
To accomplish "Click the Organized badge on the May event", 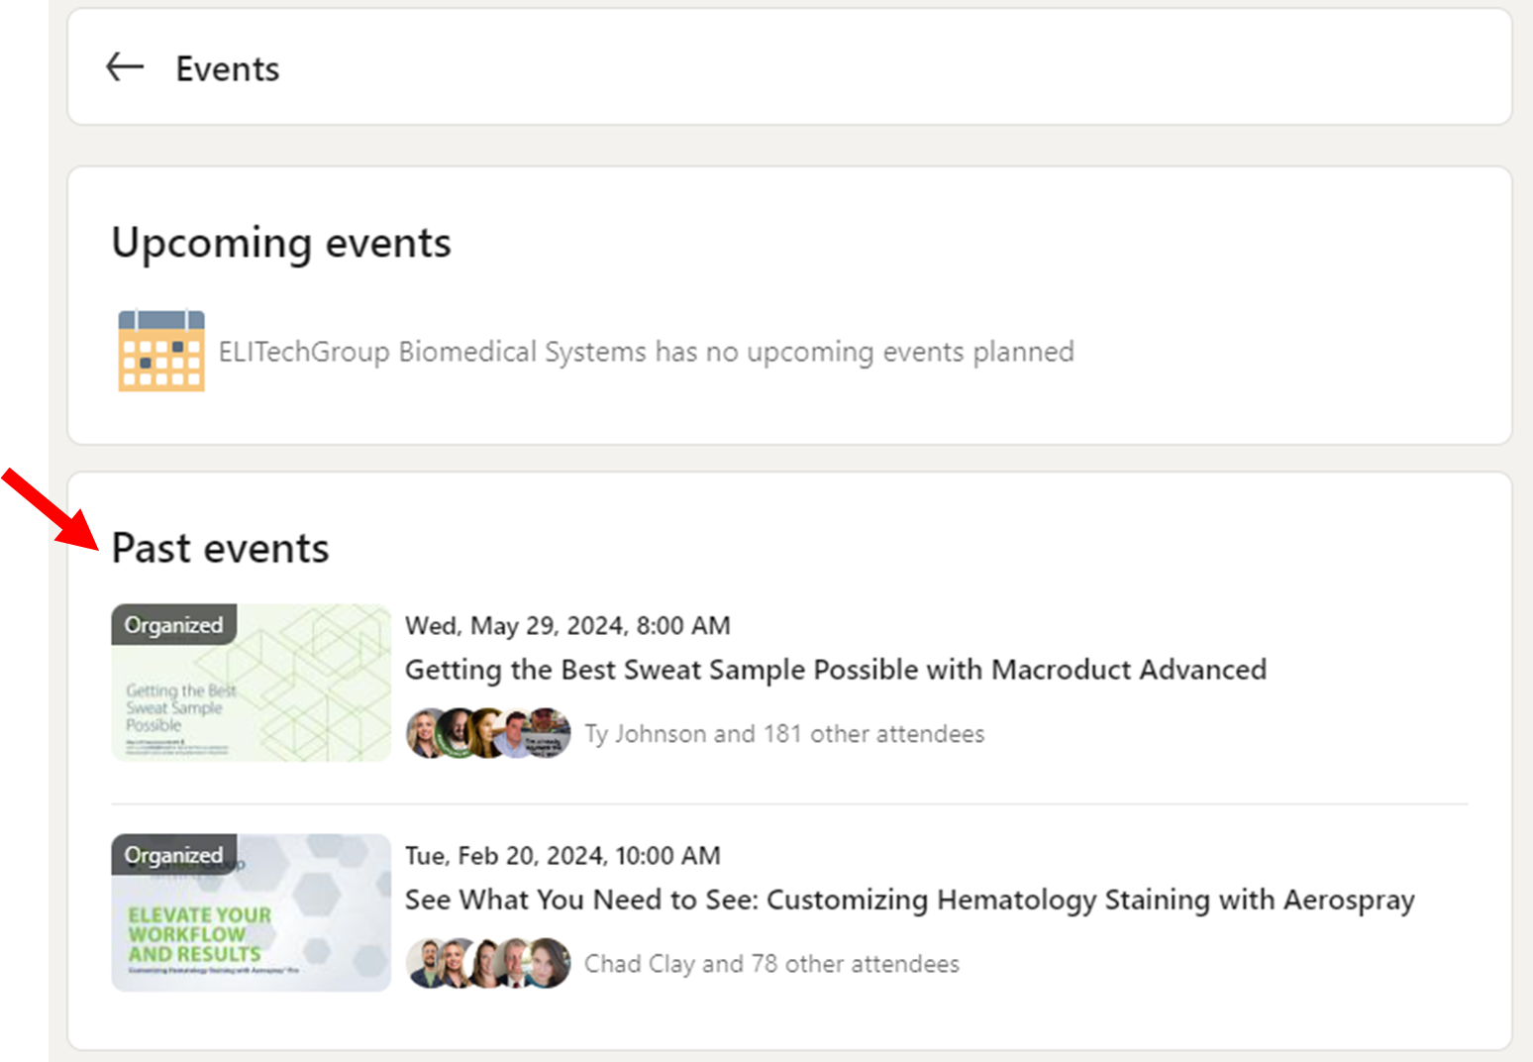I will click(x=173, y=625).
